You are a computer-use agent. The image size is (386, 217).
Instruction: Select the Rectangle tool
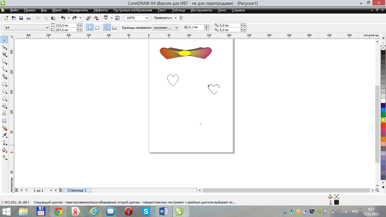click(4, 84)
